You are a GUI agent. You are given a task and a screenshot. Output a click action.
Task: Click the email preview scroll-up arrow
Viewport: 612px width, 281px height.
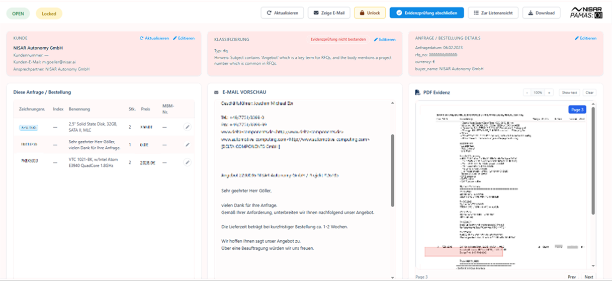pos(393,103)
